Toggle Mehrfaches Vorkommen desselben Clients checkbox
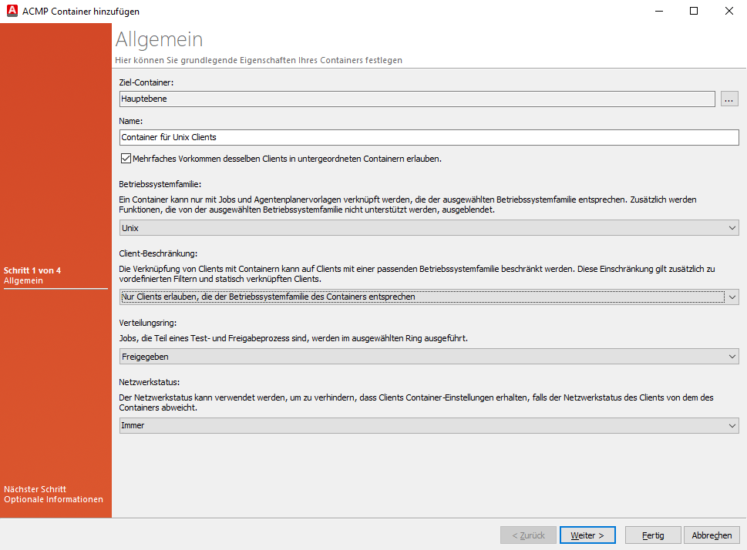Viewport: 747px width, 550px height. point(126,159)
